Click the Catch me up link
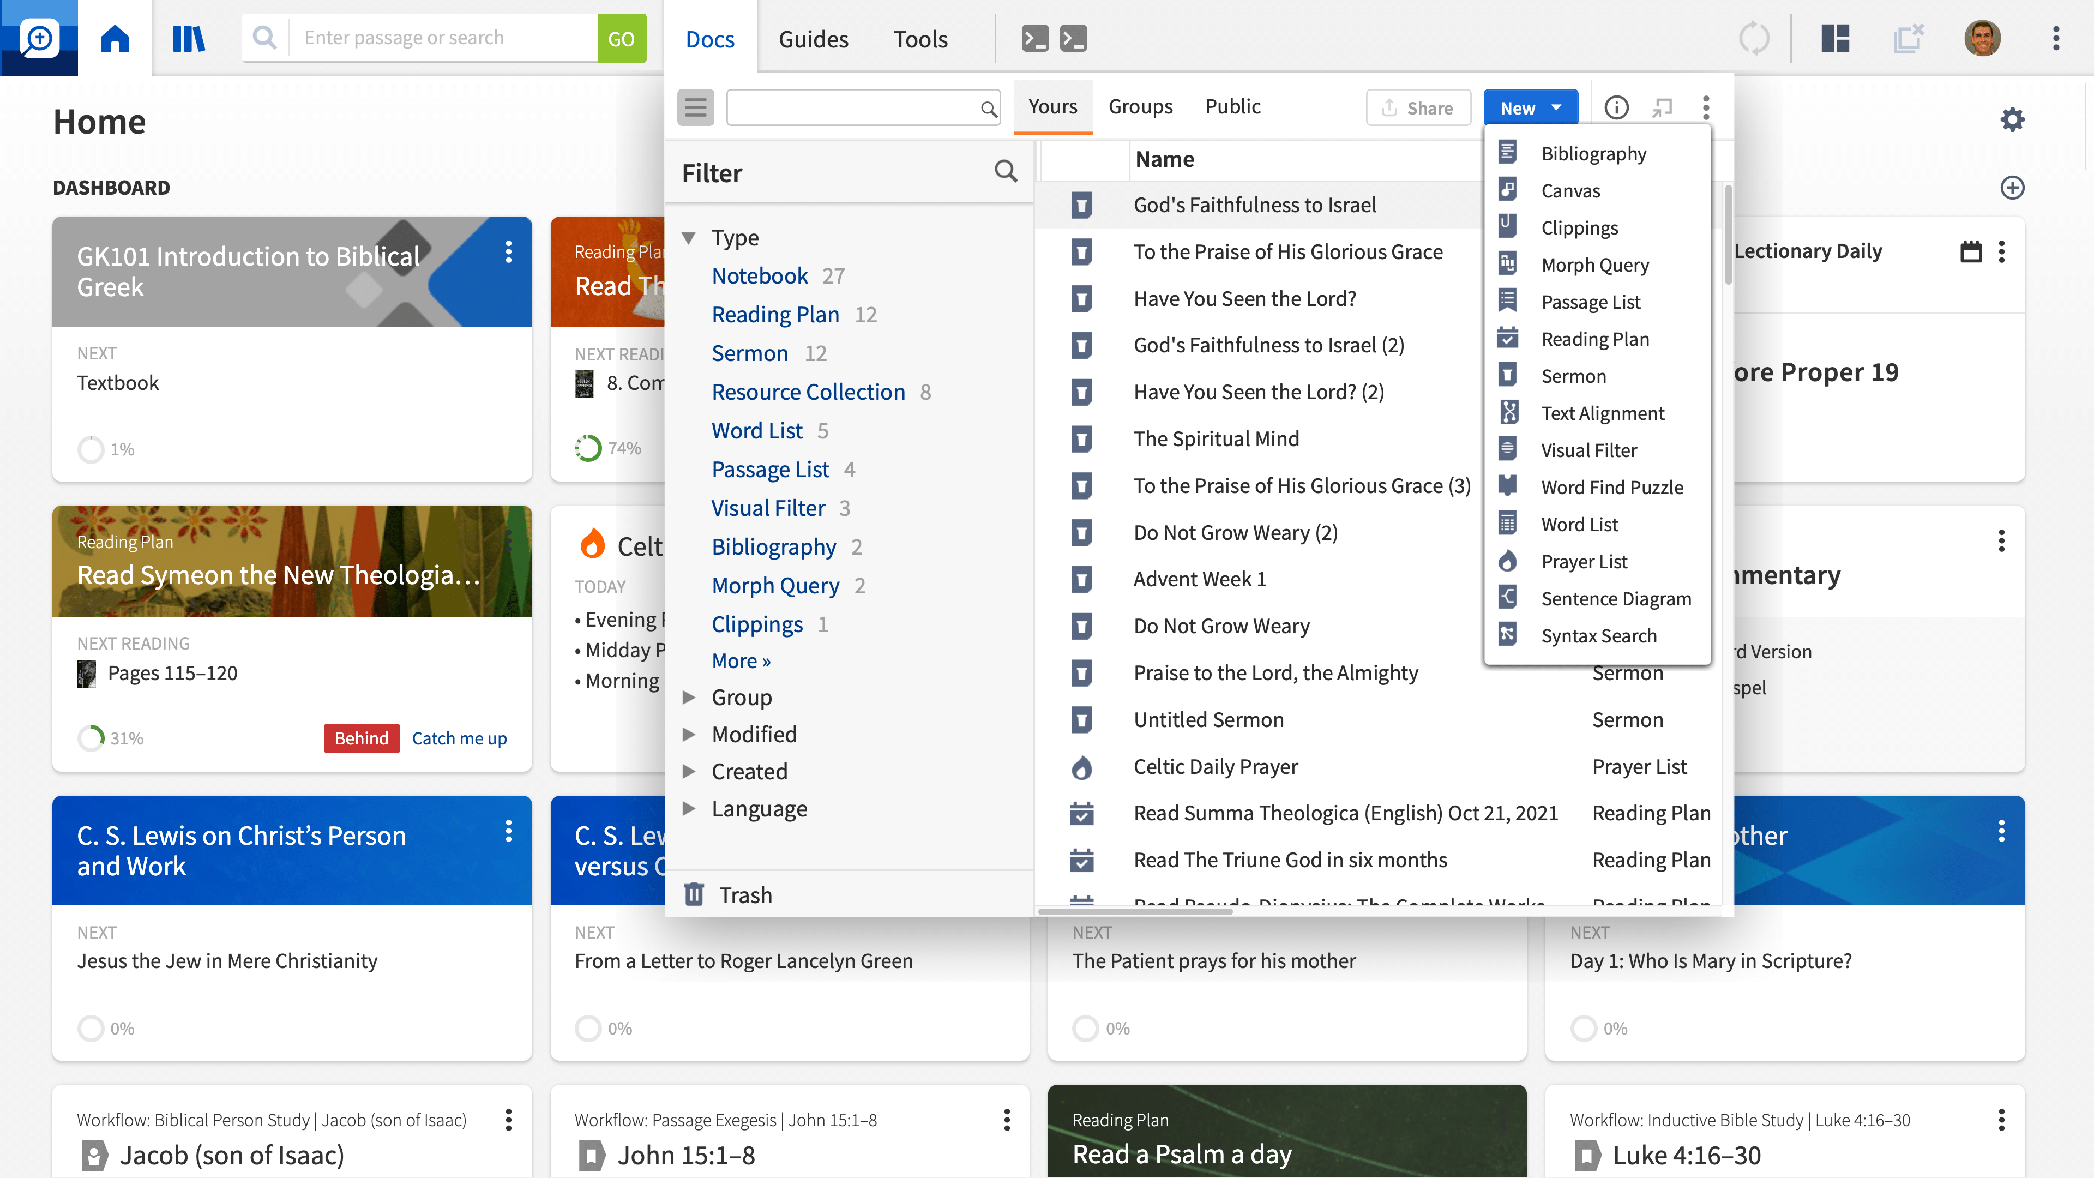This screenshot has height=1178, width=2094. tap(459, 738)
